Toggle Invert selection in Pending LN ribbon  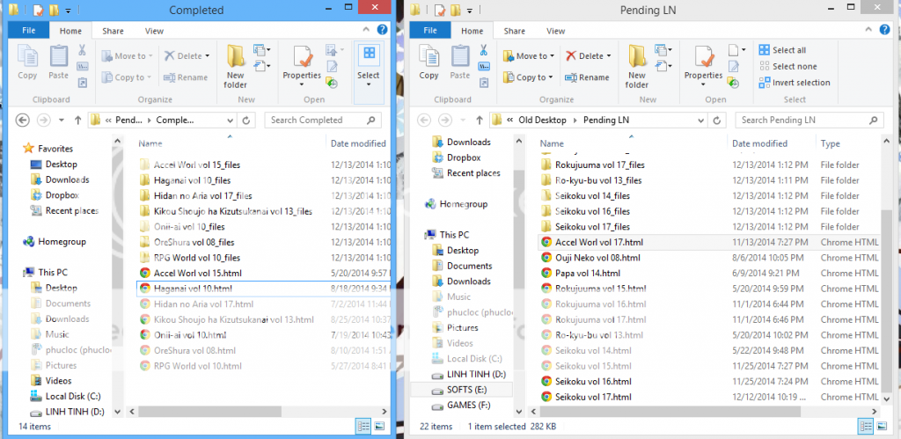point(794,83)
